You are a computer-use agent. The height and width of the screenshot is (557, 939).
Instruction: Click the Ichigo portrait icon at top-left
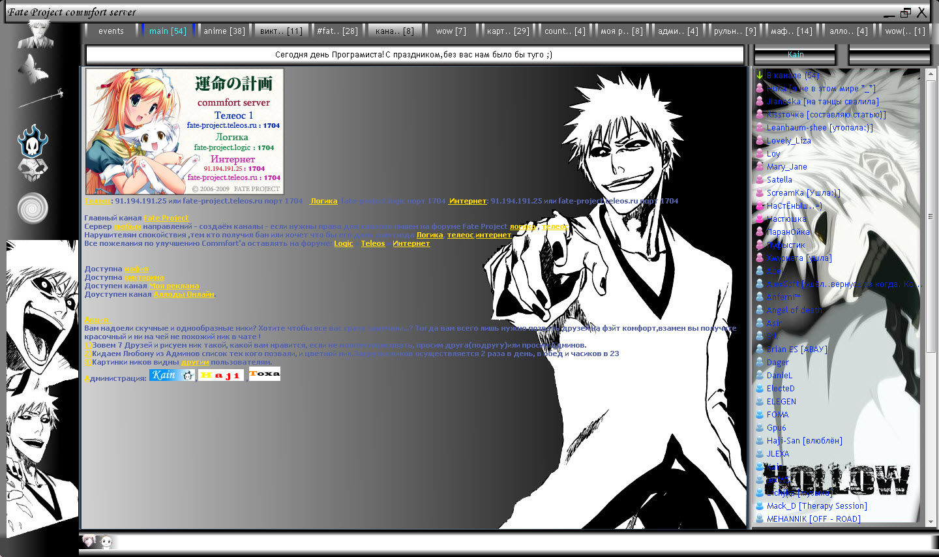click(35, 35)
